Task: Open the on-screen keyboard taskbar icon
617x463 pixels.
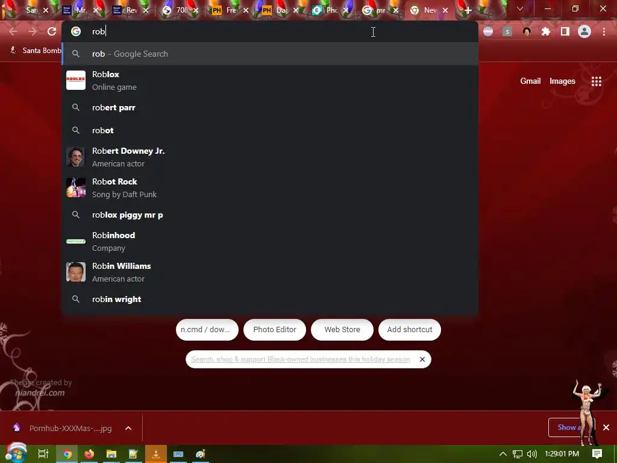Action: (178, 454)
